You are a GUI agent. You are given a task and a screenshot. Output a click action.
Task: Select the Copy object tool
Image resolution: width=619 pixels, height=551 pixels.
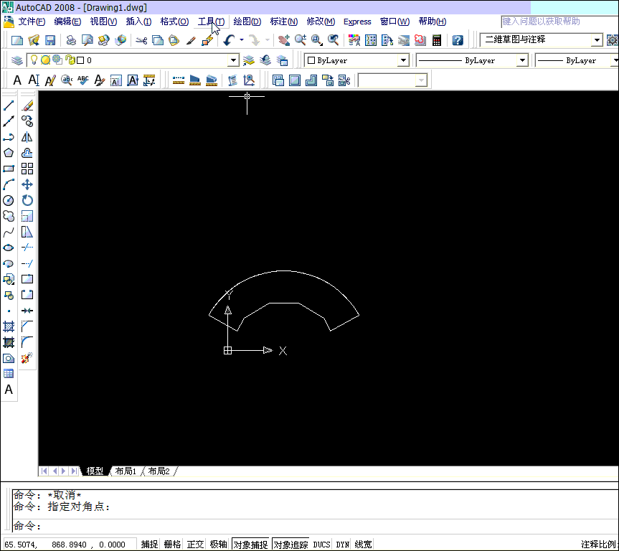coord(27,121)
